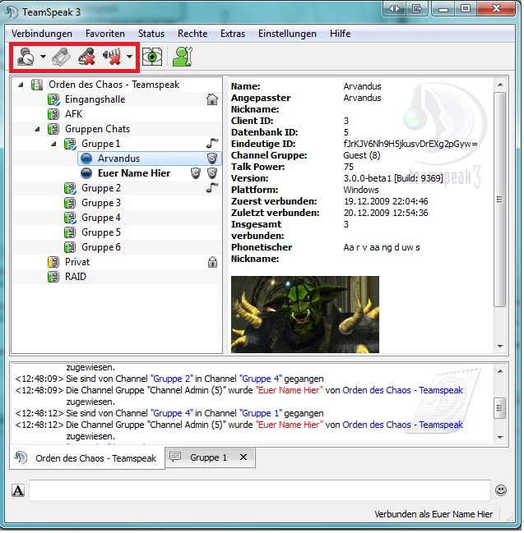Click the RAID channel icon
This screenshot has width=524, height=533.
pyautogui.click(x=53, y=277)
